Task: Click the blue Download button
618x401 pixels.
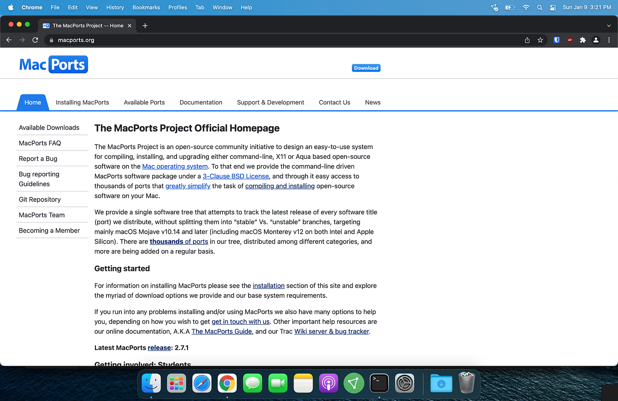Action: [x=366, y=68]
